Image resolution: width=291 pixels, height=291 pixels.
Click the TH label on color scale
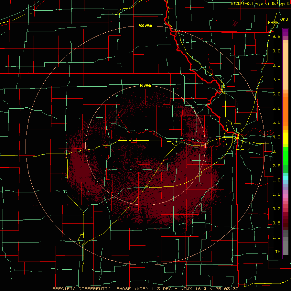point(278,252)
